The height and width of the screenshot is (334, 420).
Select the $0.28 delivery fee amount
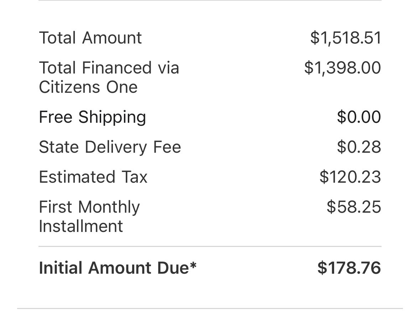[359, 147]
